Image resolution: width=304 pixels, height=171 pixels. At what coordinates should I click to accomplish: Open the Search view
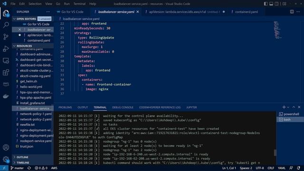pyautogui.click(x=6, y=25)
